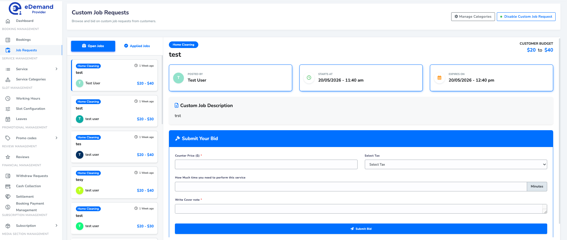
Task: Click the Settlement handshake icon
Action: coord(8,196)
